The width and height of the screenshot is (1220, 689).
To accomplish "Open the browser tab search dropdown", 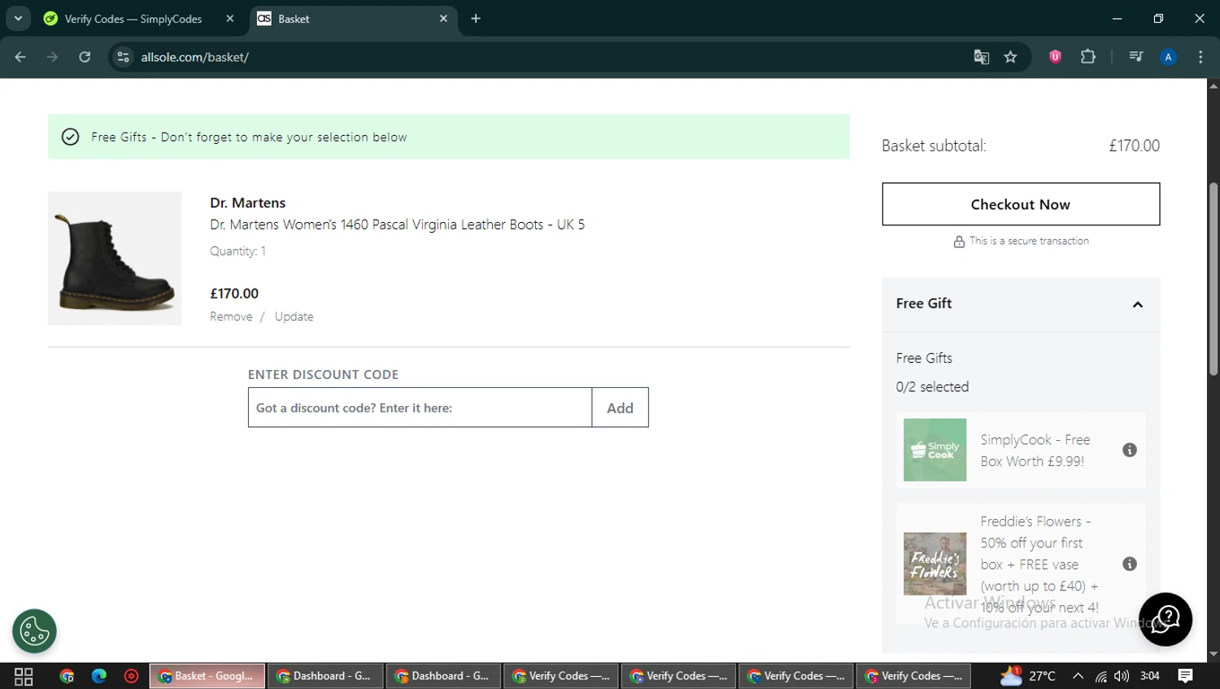I will pos(18,18).
